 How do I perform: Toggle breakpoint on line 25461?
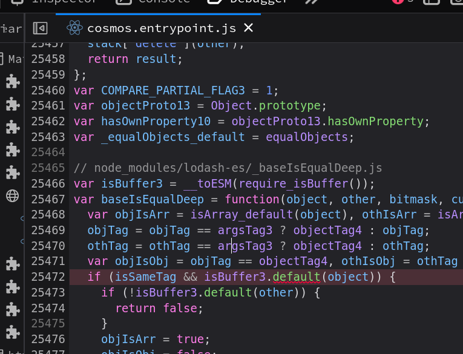pos(48,106)
